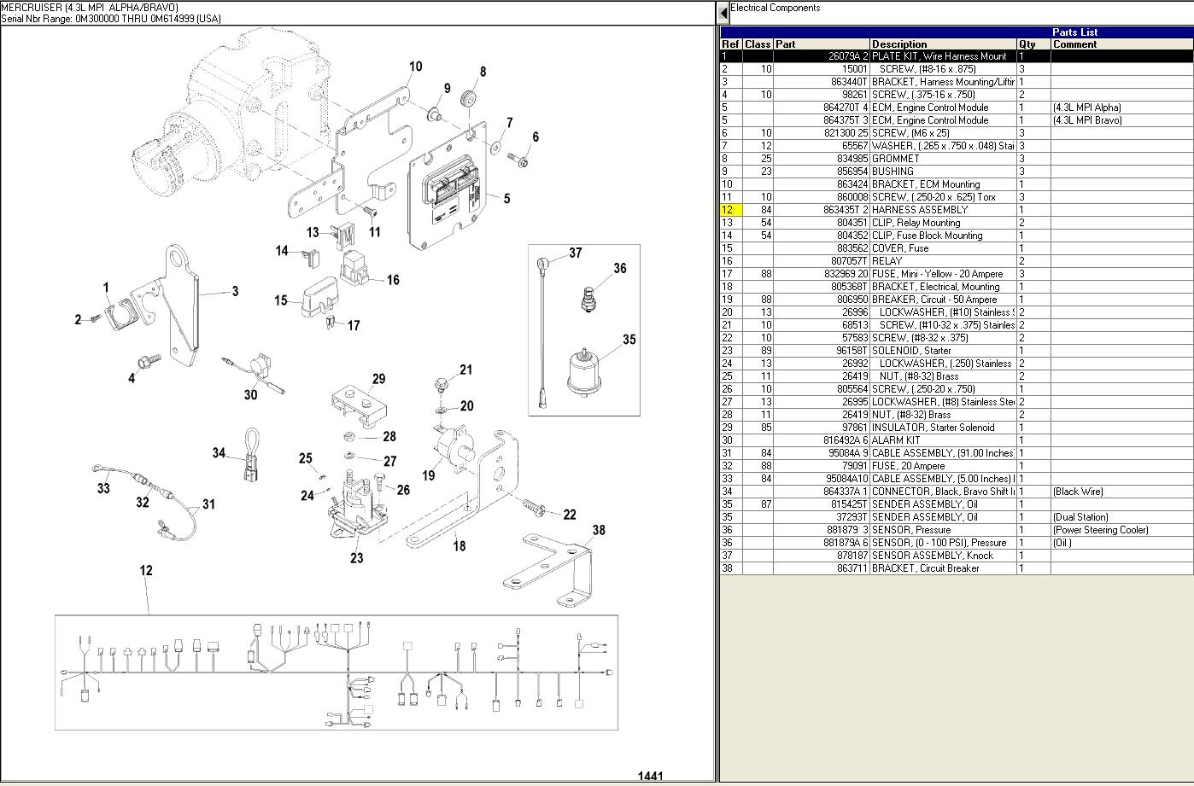This screenshot has width=1194, height=786.
Task: Click callout number 30 alarm kit
Action: coord(250,394)
